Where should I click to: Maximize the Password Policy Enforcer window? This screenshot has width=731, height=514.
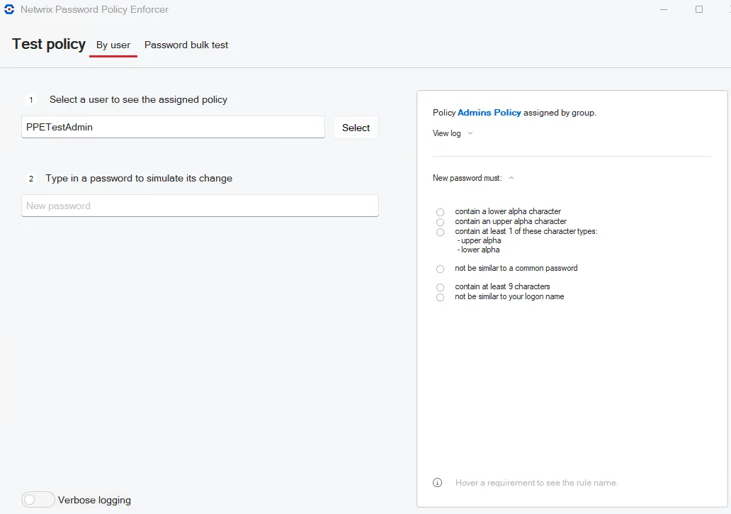coord(699,9)
